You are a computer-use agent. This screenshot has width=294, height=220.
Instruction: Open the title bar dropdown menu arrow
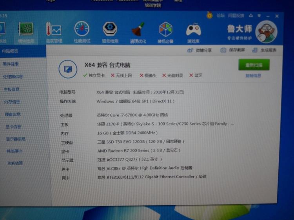click(259, 16)
